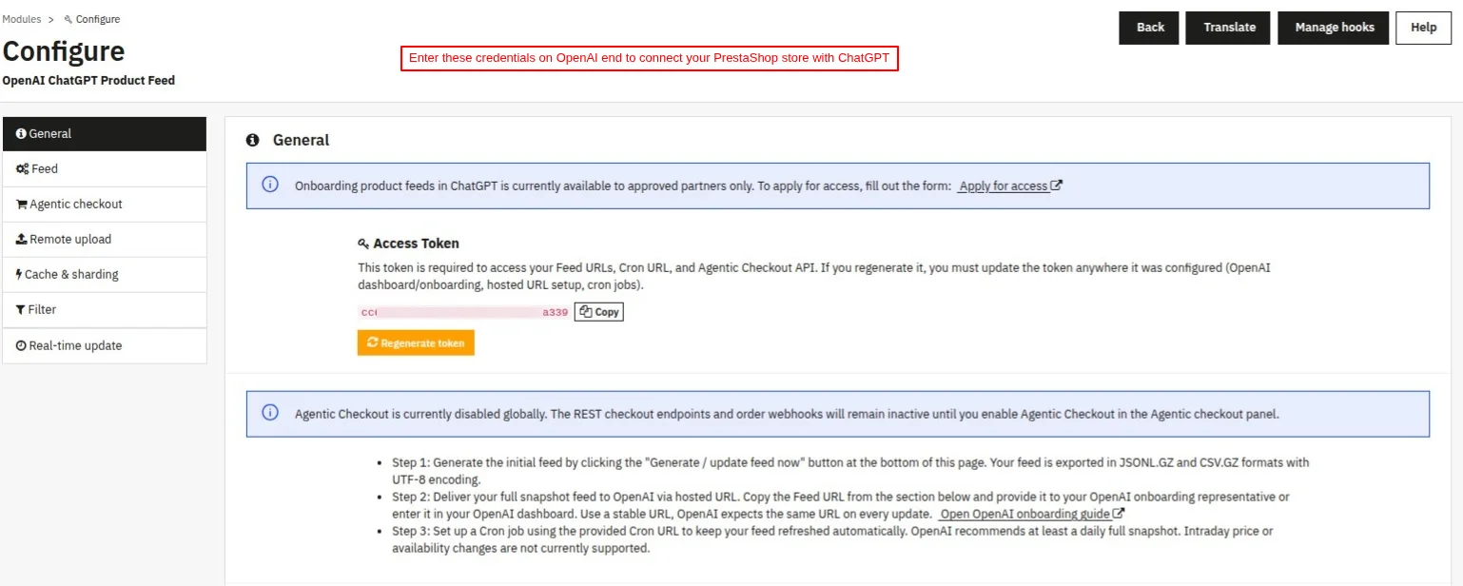This screenshot has width=1463, height=586.
Task: Click the gears icon on Feed tab
Action: 23,169
